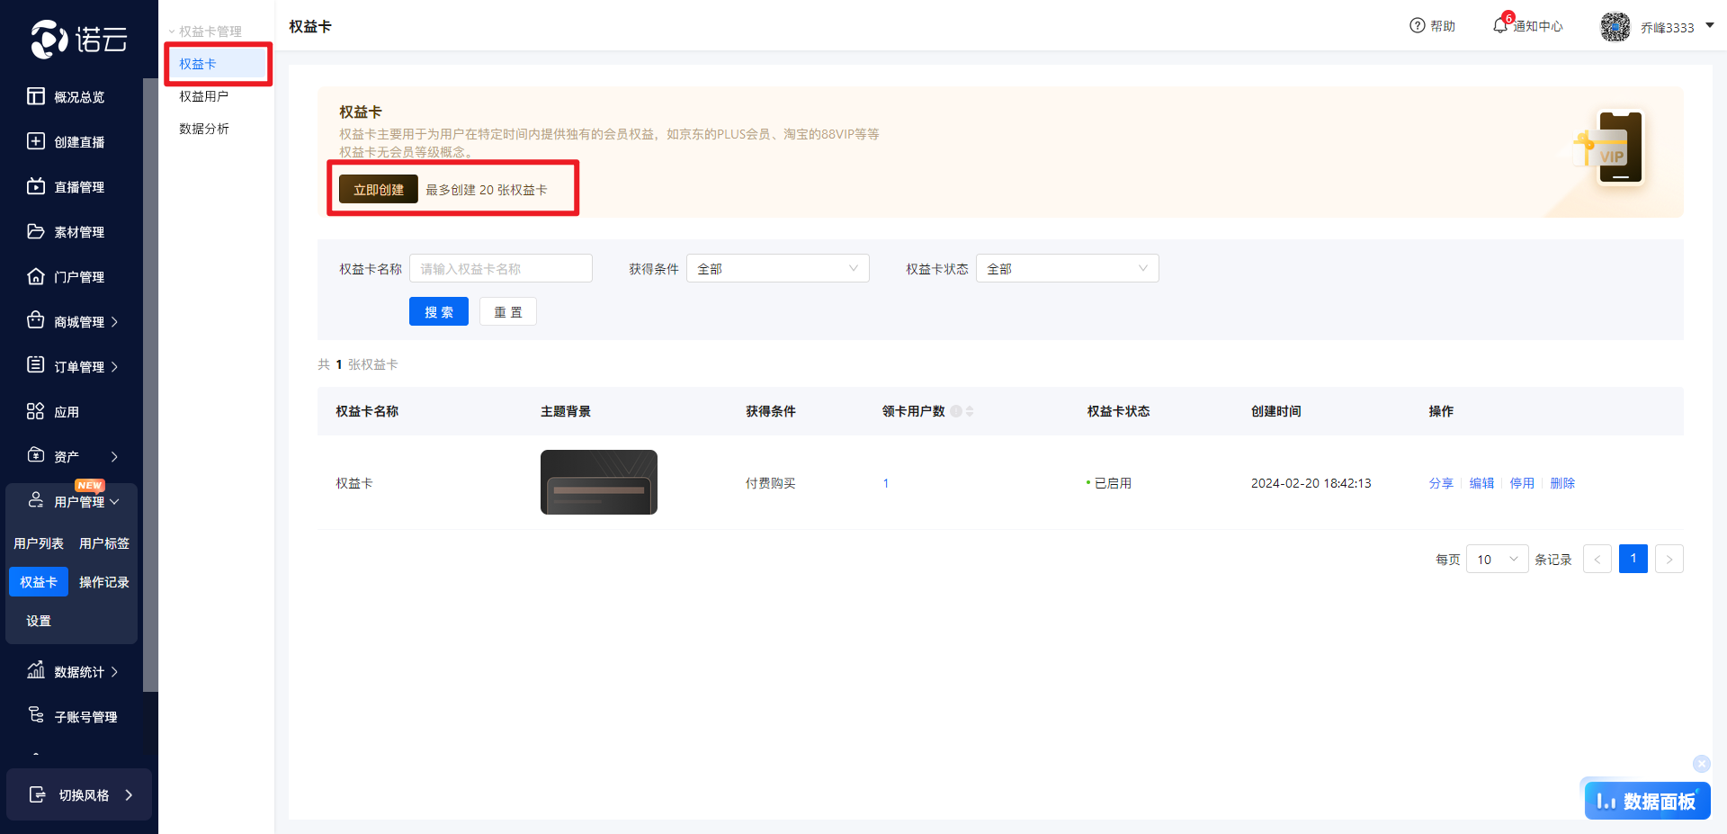Screen dimensions: 1727x834
Task: Click the 创建直播 plus icon
Action: 36,141
